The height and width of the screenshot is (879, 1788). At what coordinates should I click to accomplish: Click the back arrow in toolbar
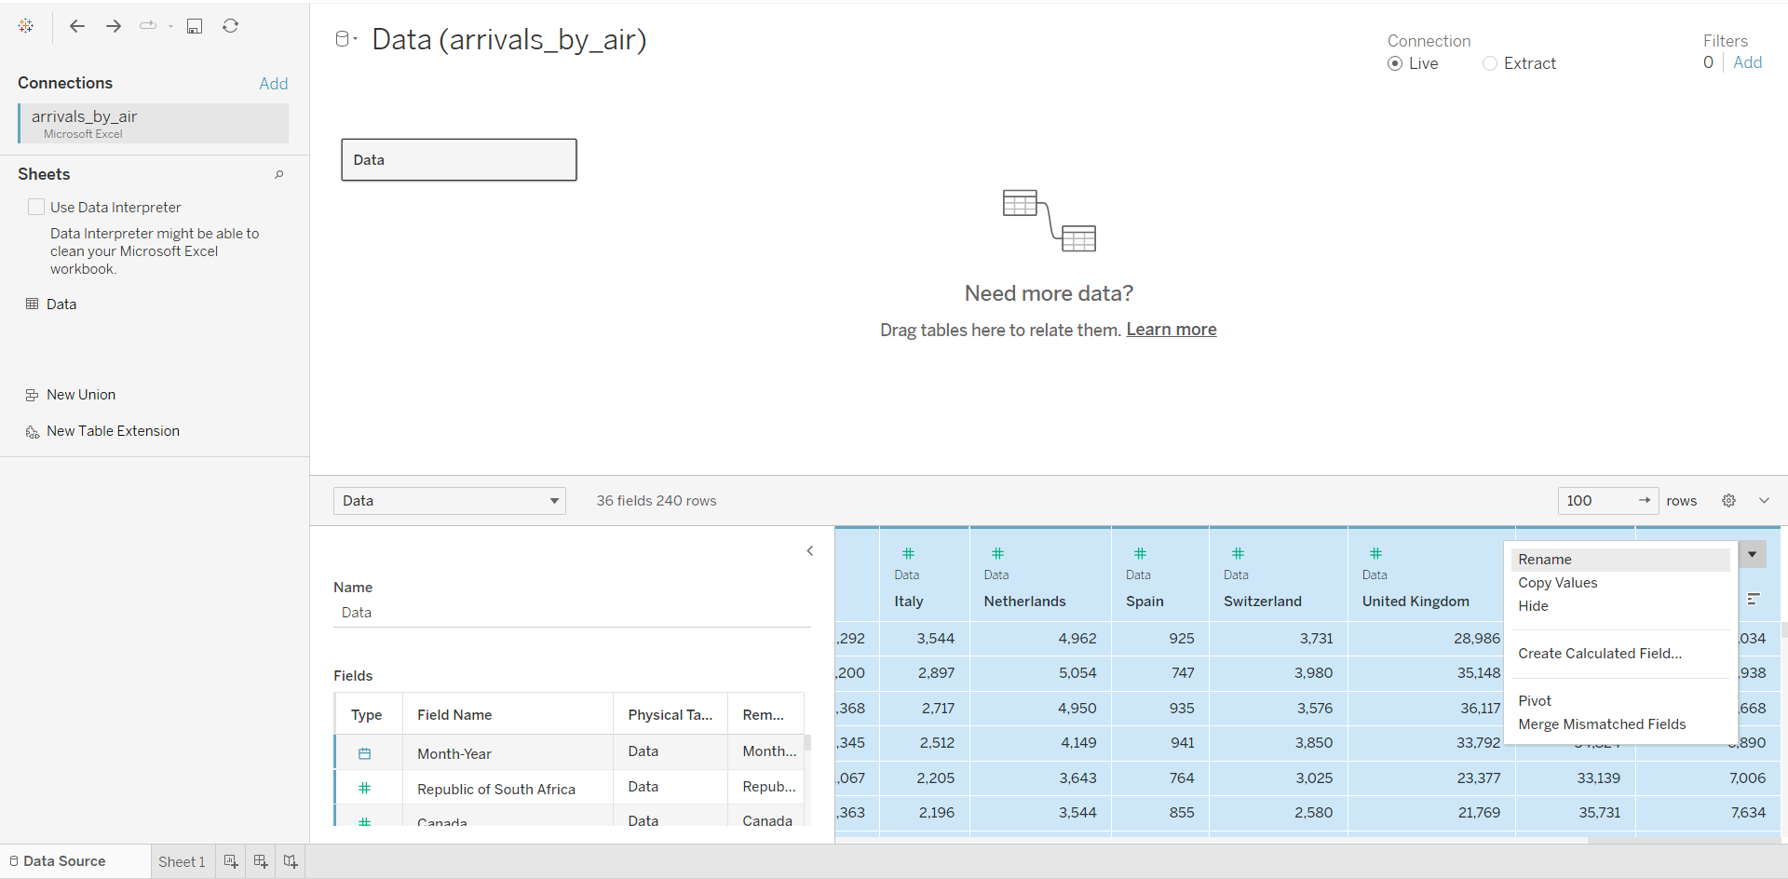[x=77, y=26]
